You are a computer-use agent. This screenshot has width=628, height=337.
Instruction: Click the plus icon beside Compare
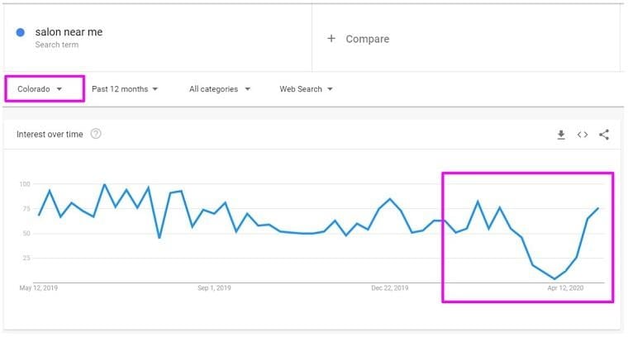pyautogui.click(x=331, y=39)
